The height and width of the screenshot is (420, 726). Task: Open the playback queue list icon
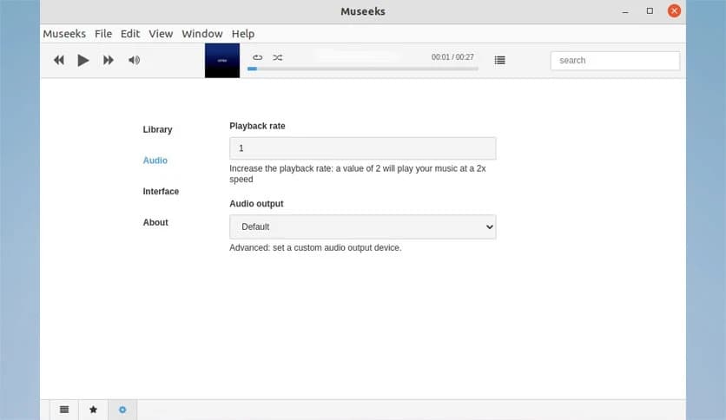tap(499, 60)
